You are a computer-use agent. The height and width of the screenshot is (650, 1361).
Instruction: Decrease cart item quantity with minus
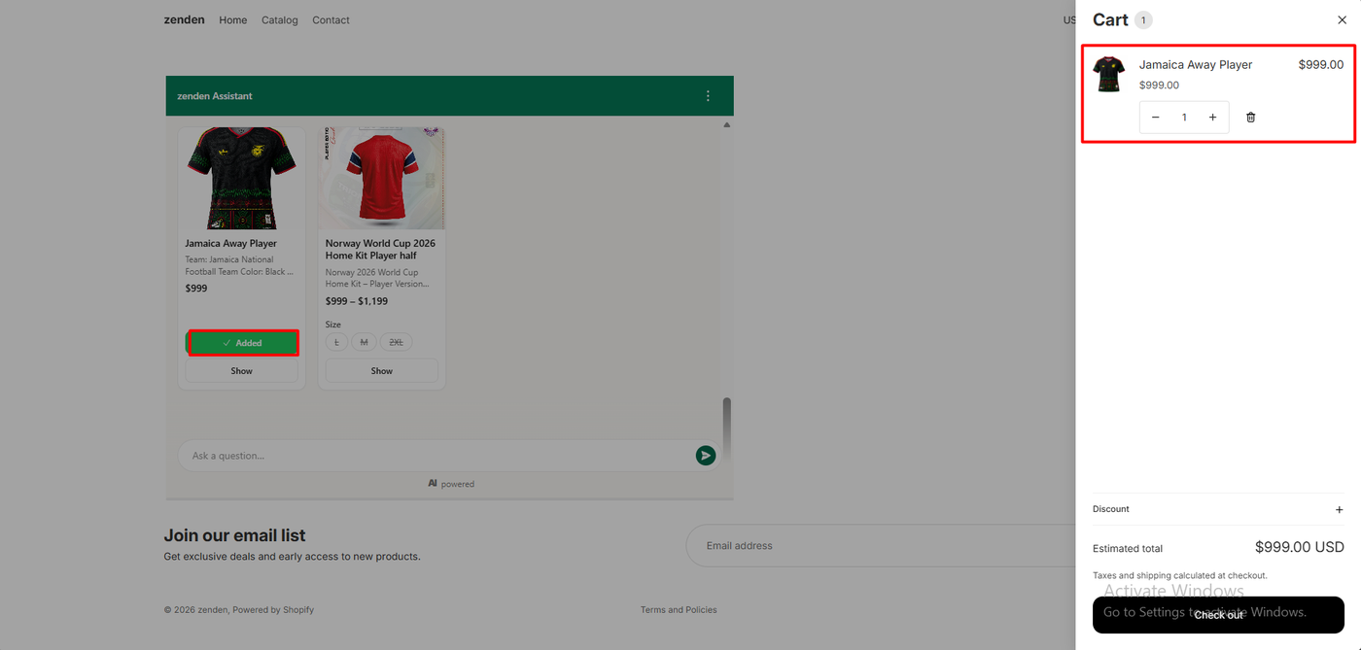[x=1155, y=118]
